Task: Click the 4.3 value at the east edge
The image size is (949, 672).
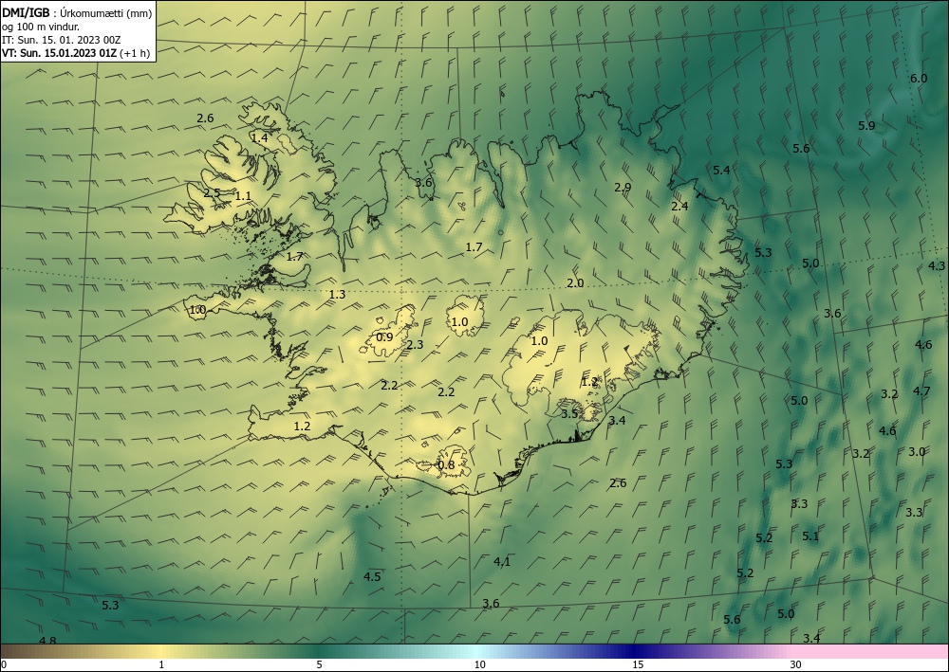Action: (x=937, y=266)
